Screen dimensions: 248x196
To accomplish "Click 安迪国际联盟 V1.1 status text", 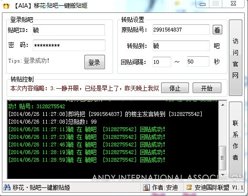I will click(x=219, y=187).
